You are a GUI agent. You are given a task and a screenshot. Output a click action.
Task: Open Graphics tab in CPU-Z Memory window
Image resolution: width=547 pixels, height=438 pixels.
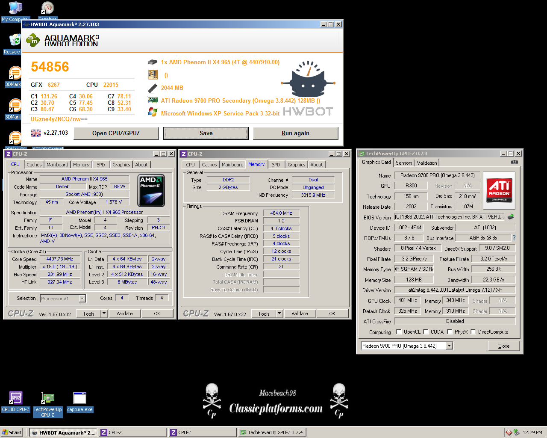click(x=296, y=165)
